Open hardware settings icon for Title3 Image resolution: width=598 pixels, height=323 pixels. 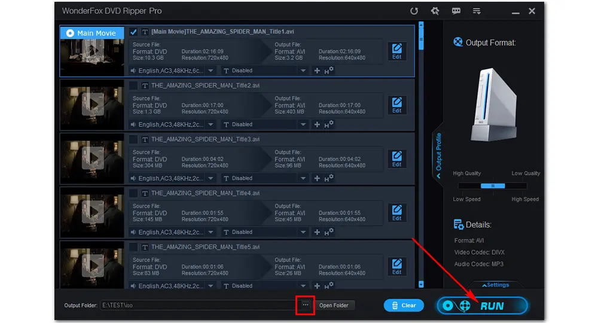[329, 178]
